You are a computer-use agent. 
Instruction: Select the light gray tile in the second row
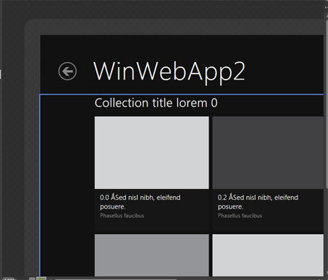(268, 255)
